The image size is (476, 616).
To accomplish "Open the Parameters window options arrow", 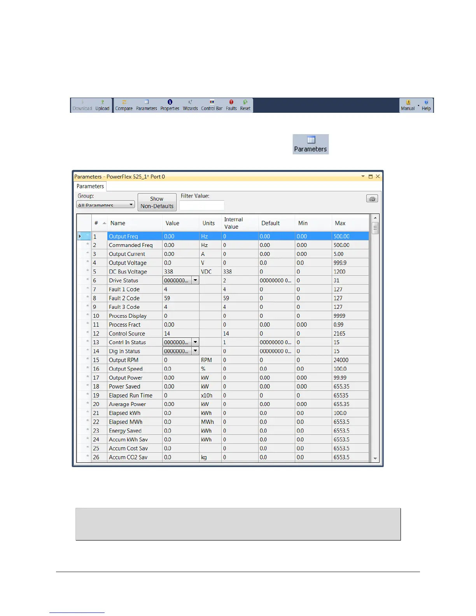I will (x=363, y=177).
